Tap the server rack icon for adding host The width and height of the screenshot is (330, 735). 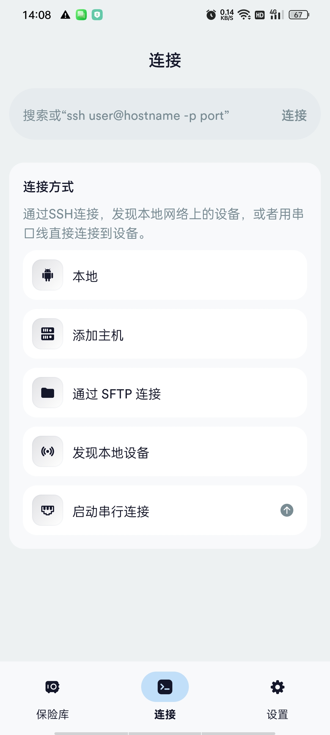coord(48,334)
